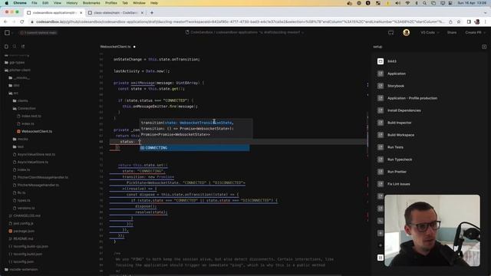Collapse the pitcher-client folder

tap(19, 70)
